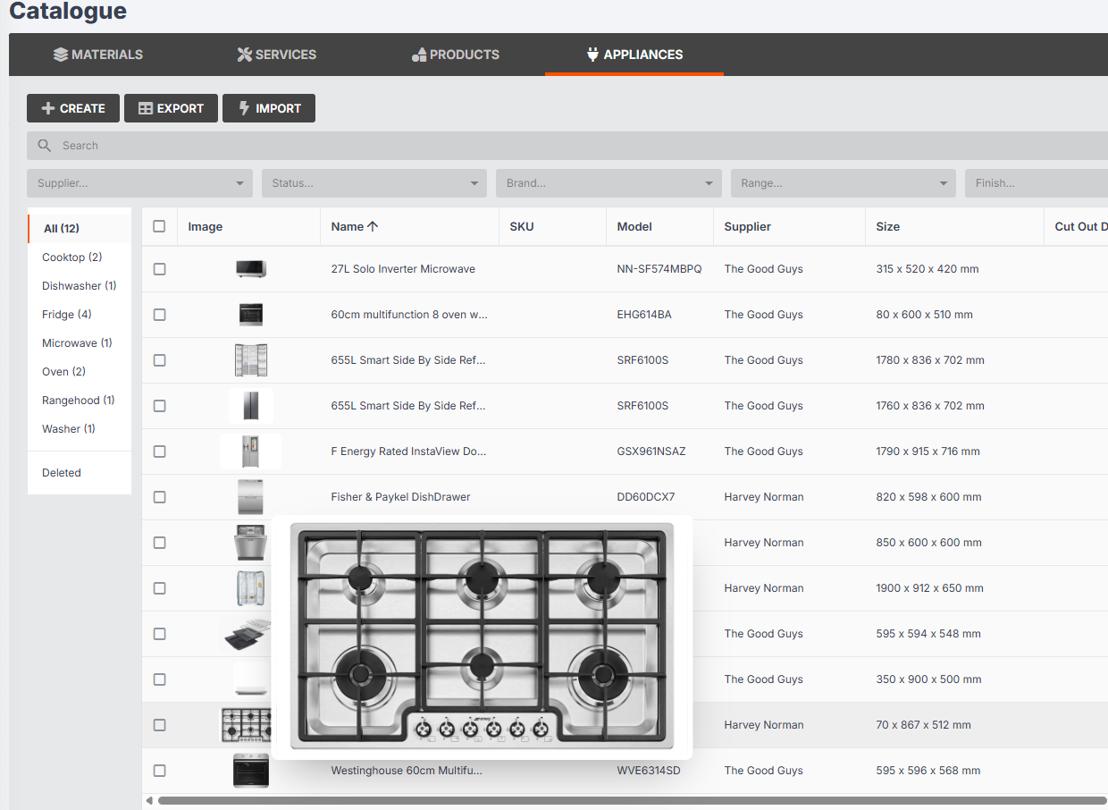Check the 27L Solo Inverter Microwave row

click(x=159, y=269)
